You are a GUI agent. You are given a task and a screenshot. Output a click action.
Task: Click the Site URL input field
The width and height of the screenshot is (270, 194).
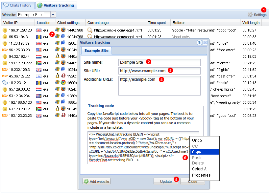pyautogui.click(x=159, y=71)
